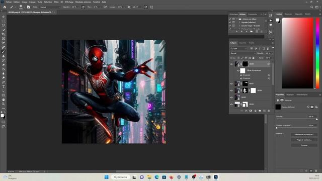
Task: Toggle the checkmark for Actions par défaut
Action: (230, 19)
